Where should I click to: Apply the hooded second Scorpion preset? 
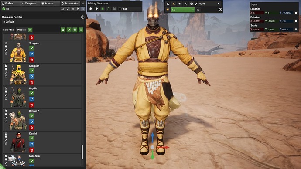(32, 71)
